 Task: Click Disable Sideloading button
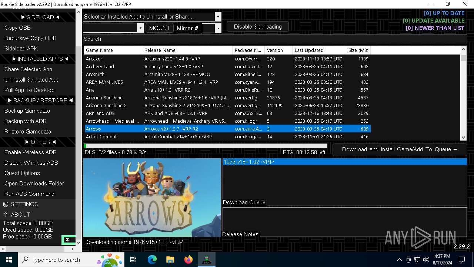258,27
